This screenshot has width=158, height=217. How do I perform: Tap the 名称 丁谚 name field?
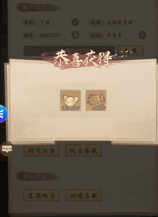click(x=45, y=22)
